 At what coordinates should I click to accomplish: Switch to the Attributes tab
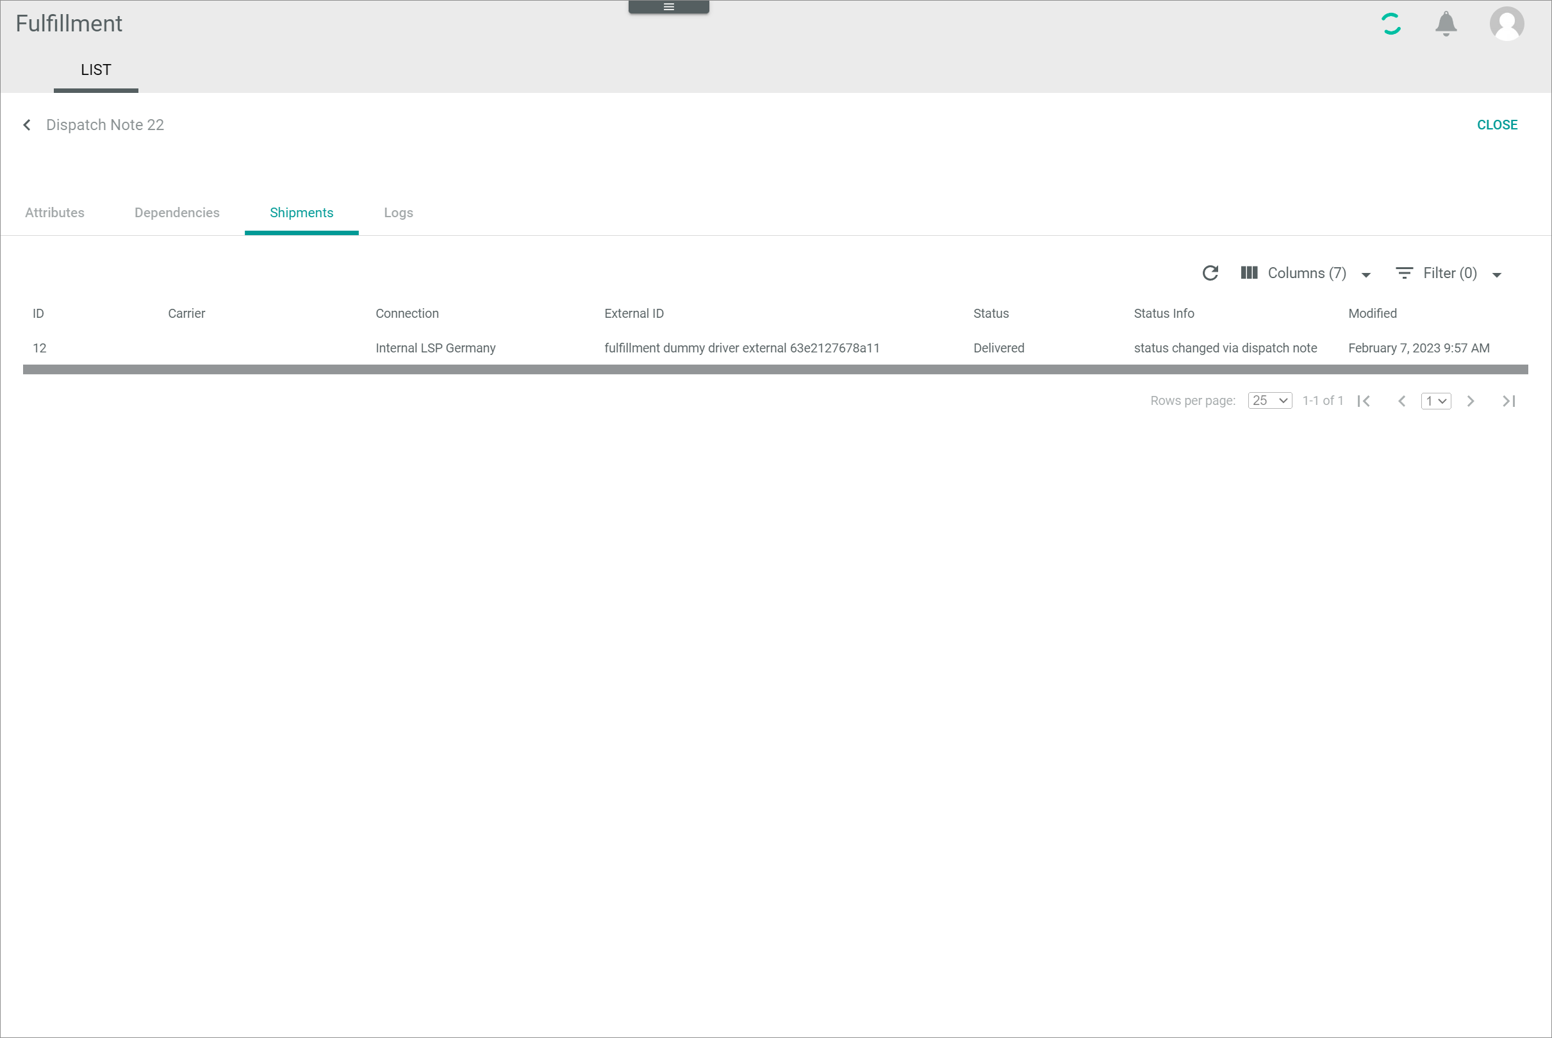pos(55,213)
